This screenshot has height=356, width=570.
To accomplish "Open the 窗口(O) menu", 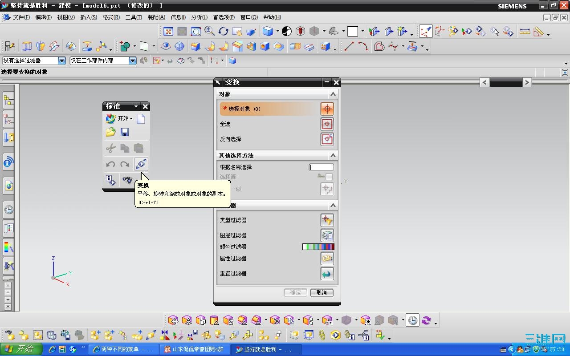I will [x=249, y=17].
